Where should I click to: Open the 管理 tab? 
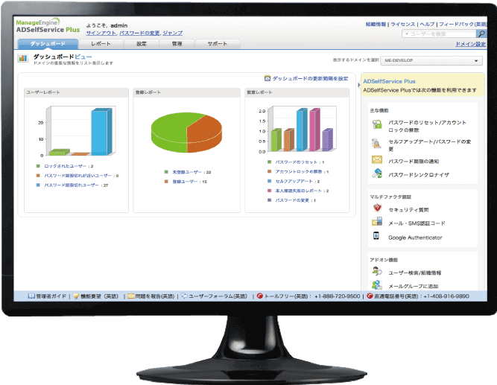pos(177,44)
